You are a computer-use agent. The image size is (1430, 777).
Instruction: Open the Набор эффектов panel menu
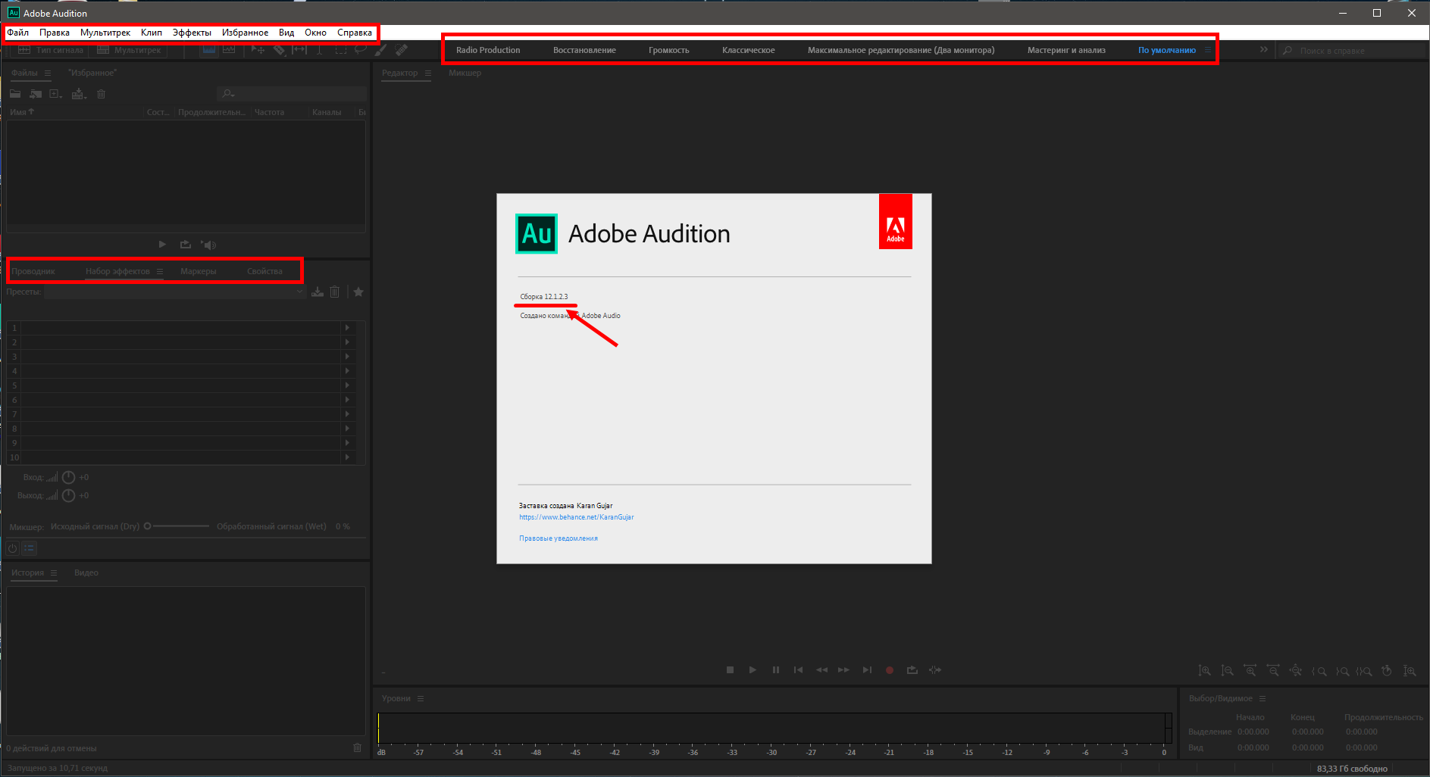click(160, 271)
